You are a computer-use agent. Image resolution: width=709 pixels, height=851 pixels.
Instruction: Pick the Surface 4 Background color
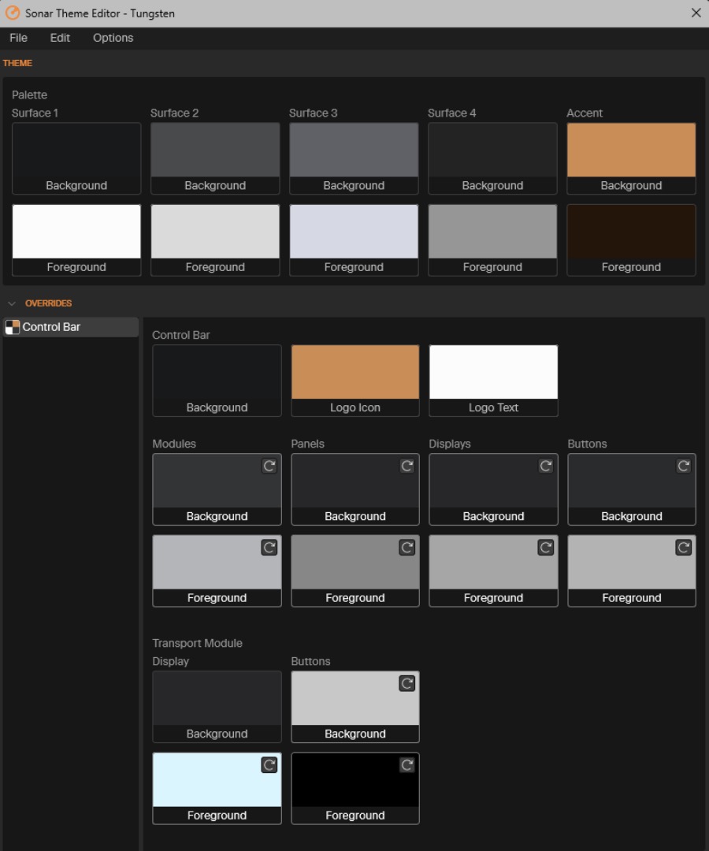coord(492,158)
